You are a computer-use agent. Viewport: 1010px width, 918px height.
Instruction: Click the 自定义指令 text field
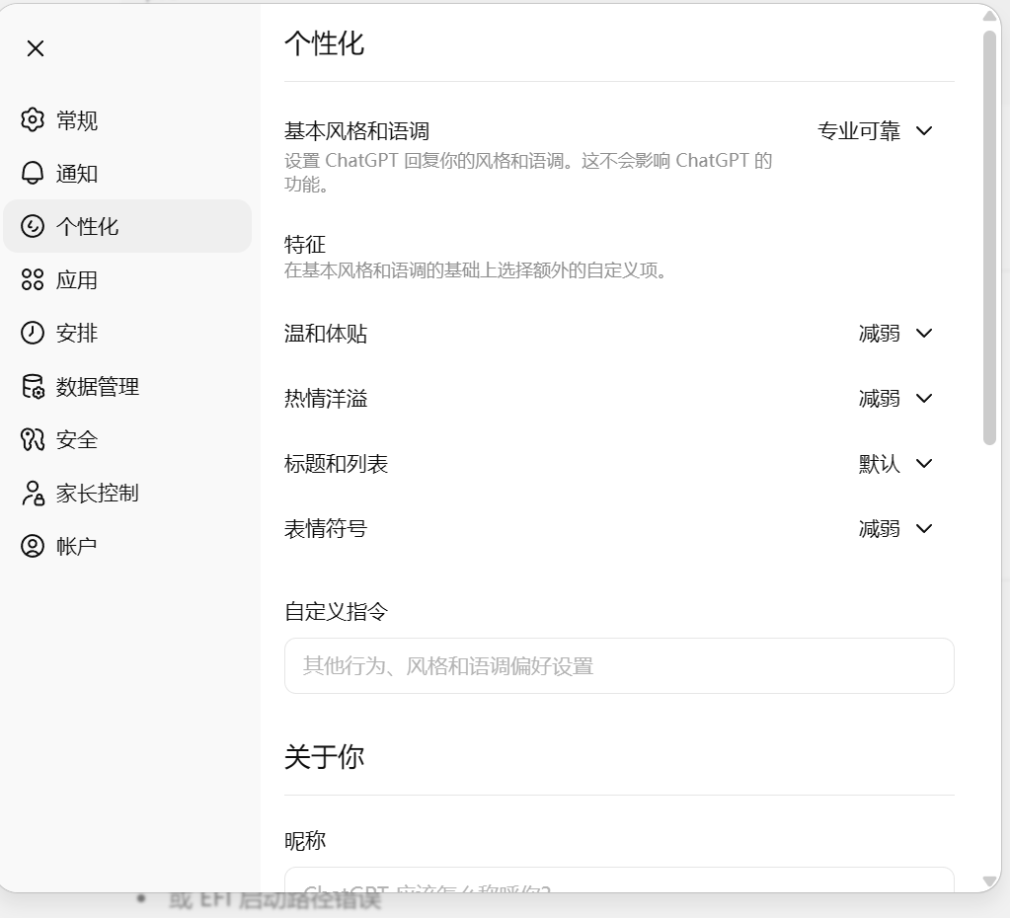pos(619,665)
